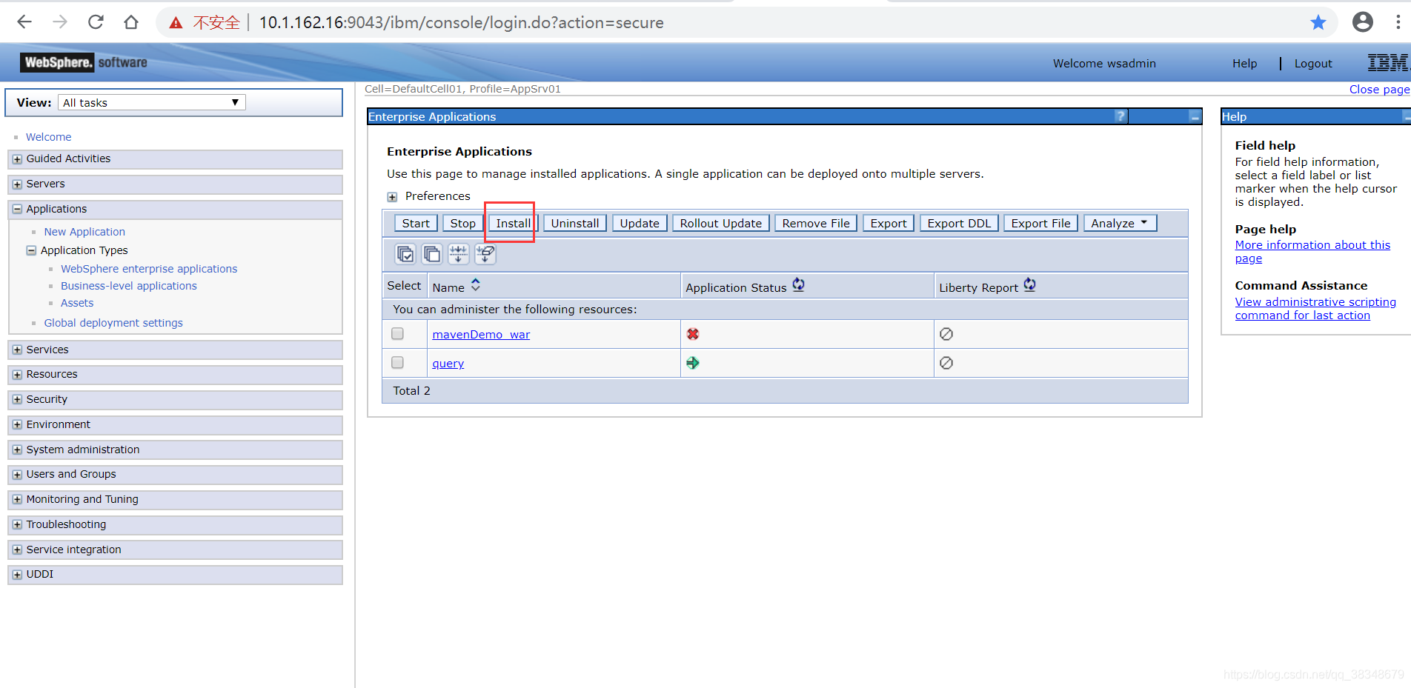Reload the page with the refresh icon
Image resolution: width=1411 pixels, height=688 pixels.
tap(96, 22)
